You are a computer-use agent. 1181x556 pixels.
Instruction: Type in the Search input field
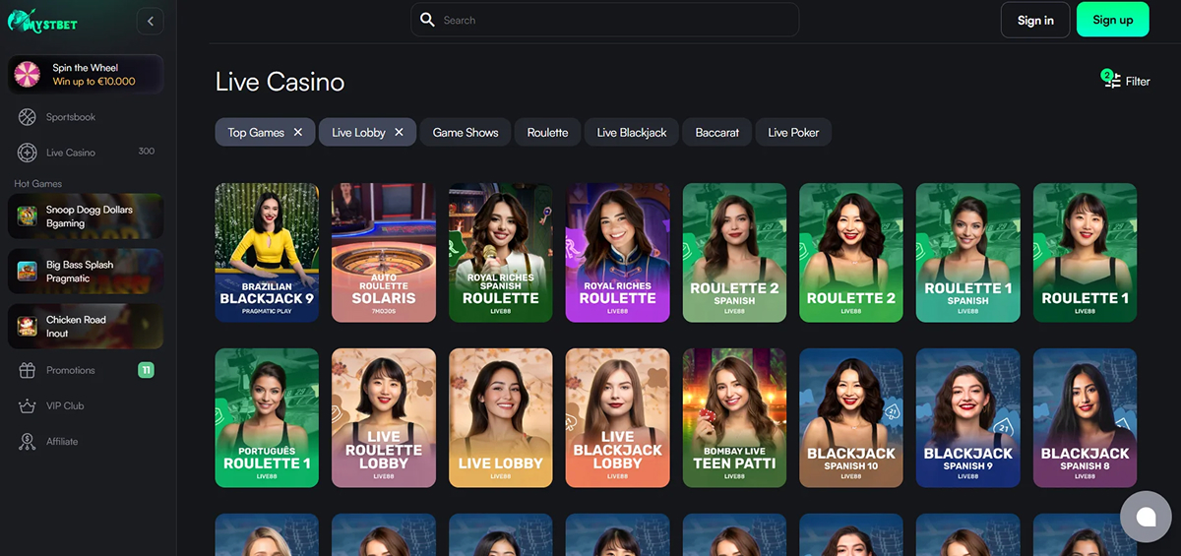(x=610, y=20)
